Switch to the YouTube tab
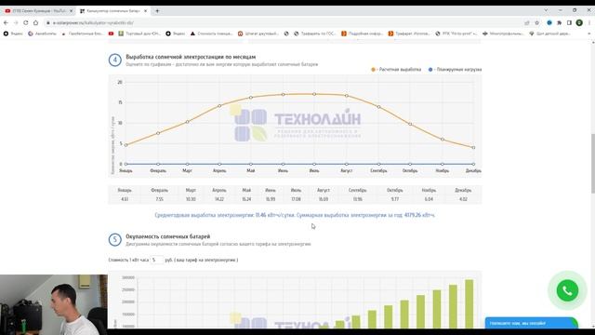The height and width of the screenshot is (335, 595). click(38, 11)
